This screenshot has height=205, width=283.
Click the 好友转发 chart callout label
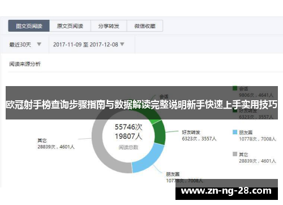pyautogui.click(x=191, y=132)
